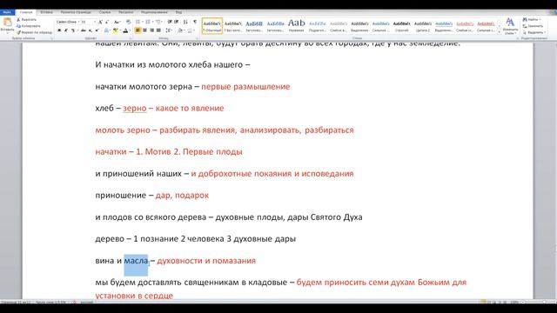The image size is (557, 313).
Task: Toggle Underline formatting
Action: 73,30
